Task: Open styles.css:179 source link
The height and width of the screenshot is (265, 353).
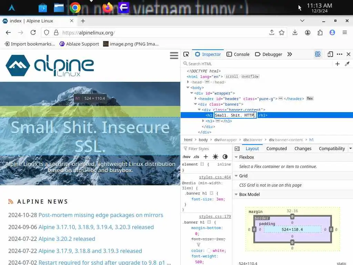Action: (215, 216)
